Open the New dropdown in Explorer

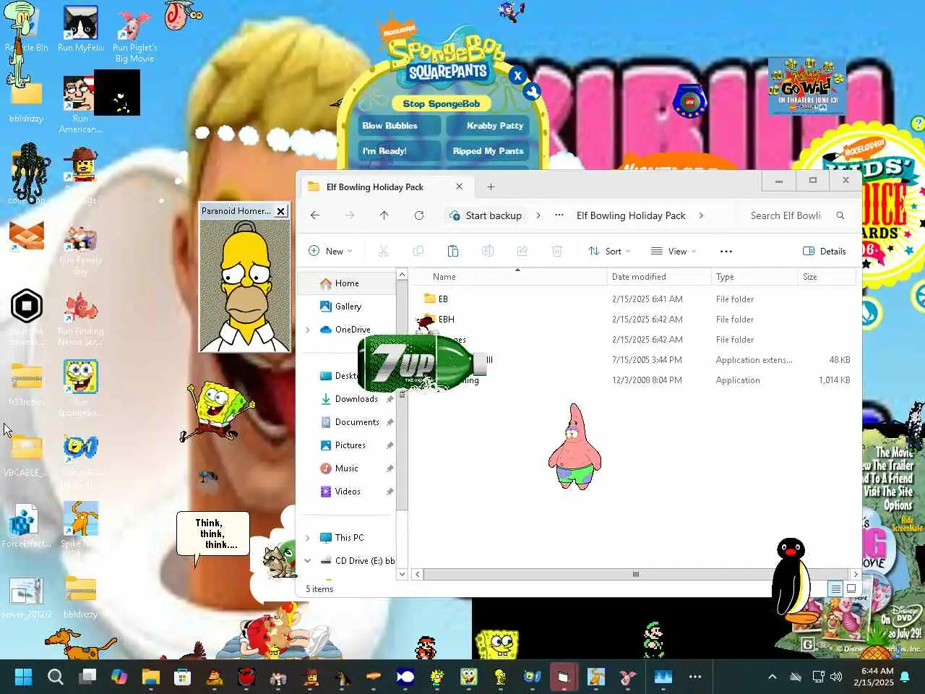pos(330,251)
